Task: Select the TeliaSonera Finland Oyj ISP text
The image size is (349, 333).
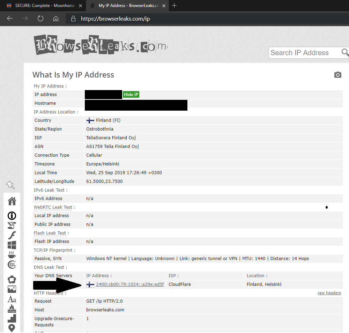Action: pos(111,138)
